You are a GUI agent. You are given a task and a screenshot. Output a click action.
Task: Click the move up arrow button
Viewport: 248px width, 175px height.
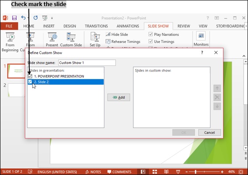(217, 88)
